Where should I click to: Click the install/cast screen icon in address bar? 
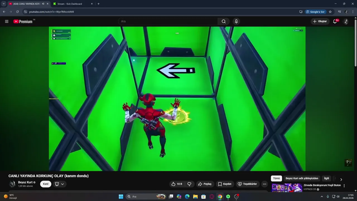tap(301, 12)
